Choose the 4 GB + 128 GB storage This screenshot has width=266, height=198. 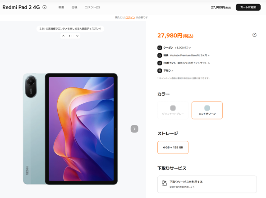point(173,147)
